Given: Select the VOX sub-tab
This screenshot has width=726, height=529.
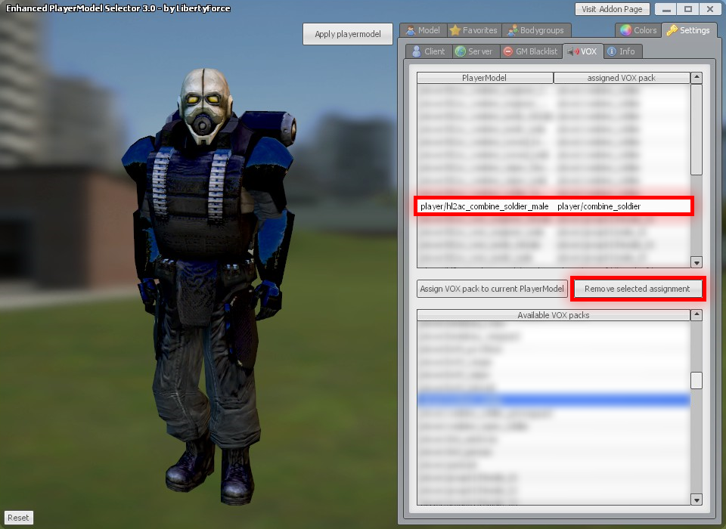Looking at the screenshot, I should tap(582, 51).
